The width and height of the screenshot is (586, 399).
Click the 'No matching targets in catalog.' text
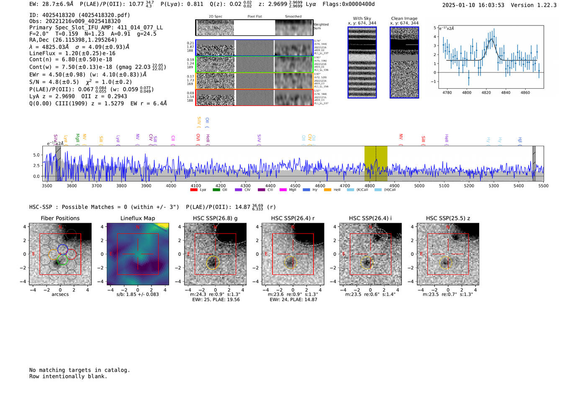(80, 370)
